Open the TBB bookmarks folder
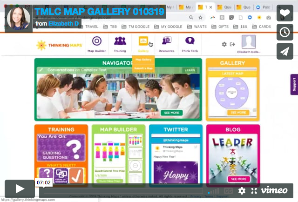 coord(110,27)
